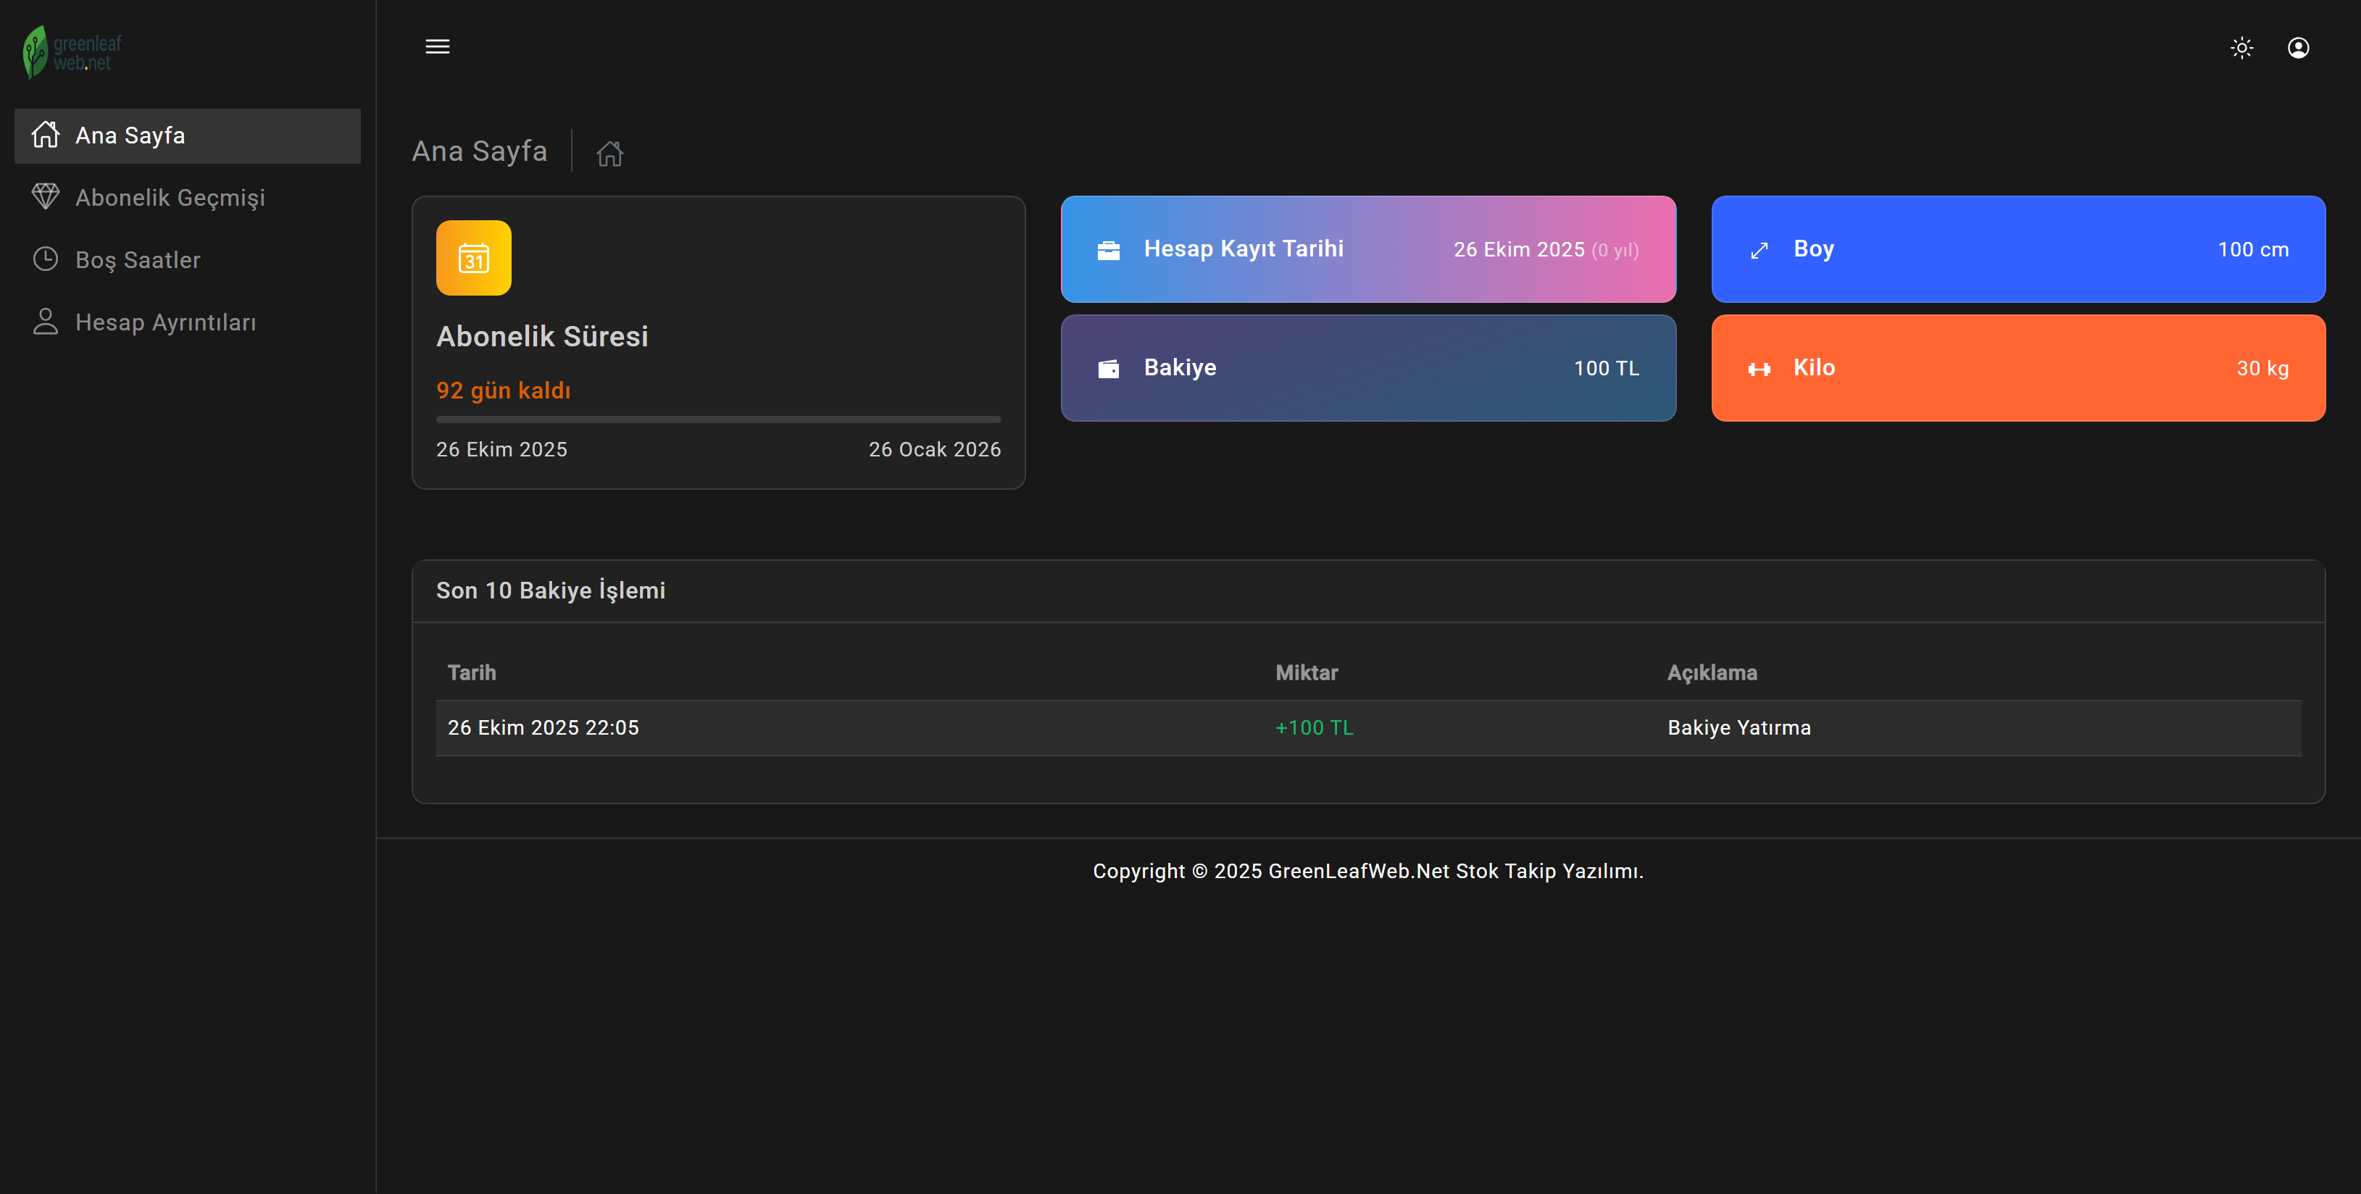Click the Boy card label
This screenshot has width=2361, height=1194.
tap(1813, 249)
